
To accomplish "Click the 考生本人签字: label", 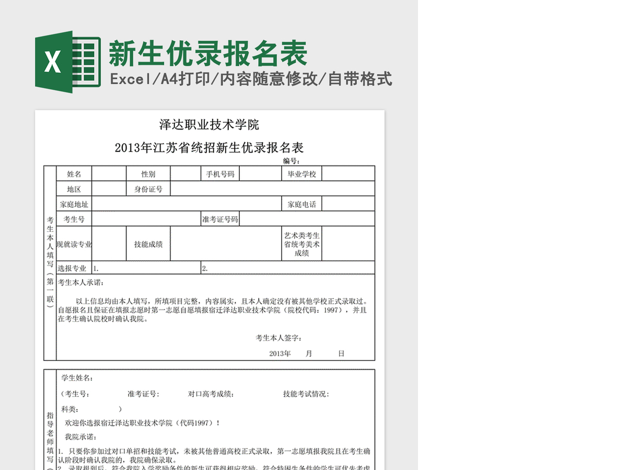I will click(278, 338).
